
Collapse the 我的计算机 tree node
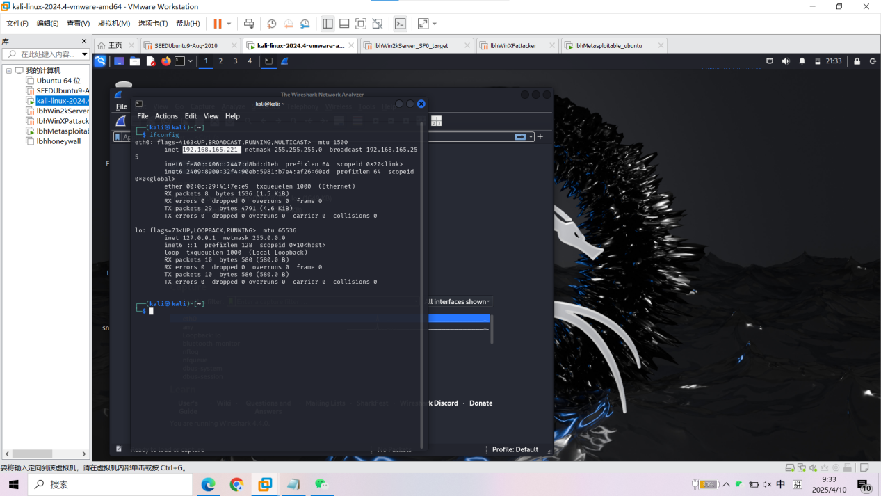(x=9, y=71)
